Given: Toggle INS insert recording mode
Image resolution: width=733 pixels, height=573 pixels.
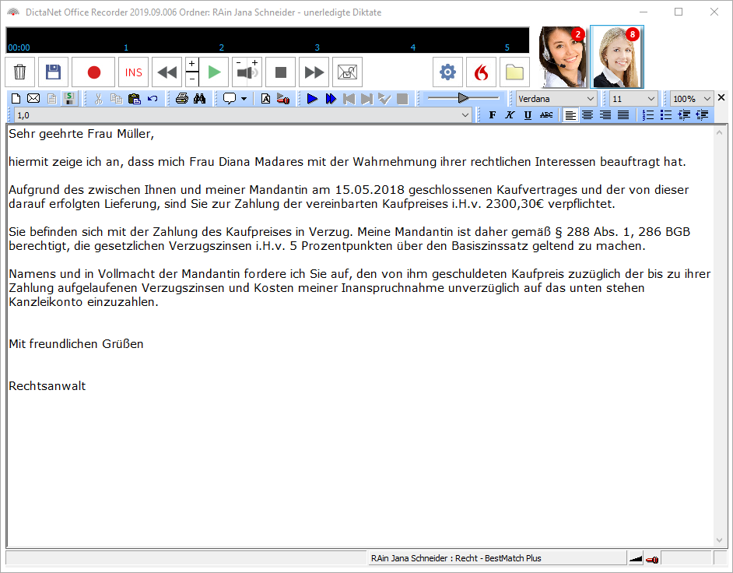Looking at the screenshot, I should 134,72.
